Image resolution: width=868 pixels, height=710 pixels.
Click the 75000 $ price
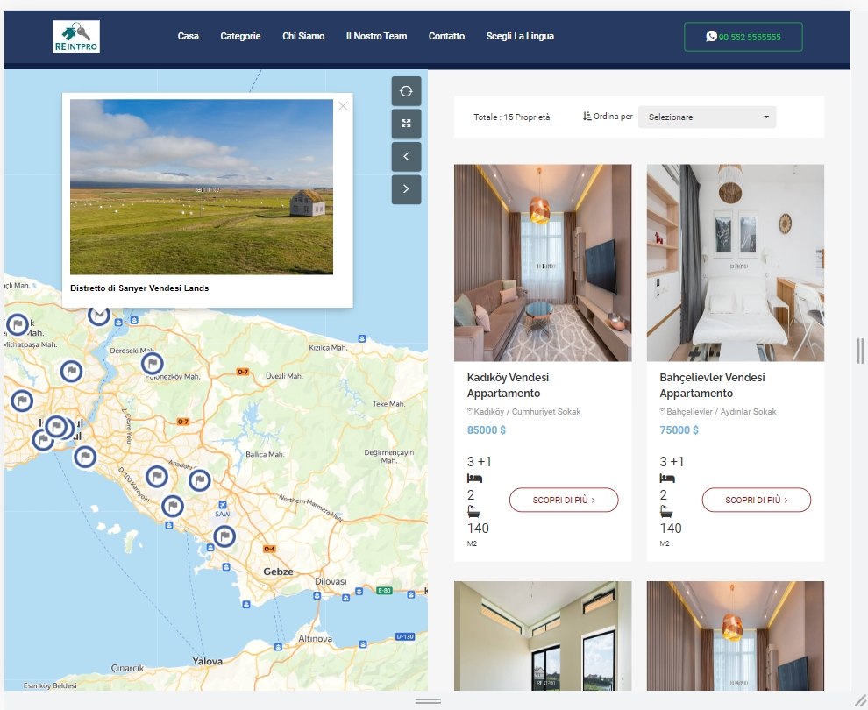(x=679, y=430)
